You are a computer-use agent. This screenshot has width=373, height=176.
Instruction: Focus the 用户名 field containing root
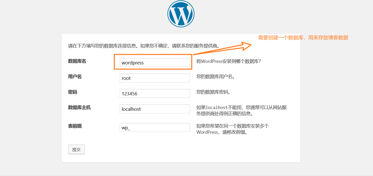155,78
